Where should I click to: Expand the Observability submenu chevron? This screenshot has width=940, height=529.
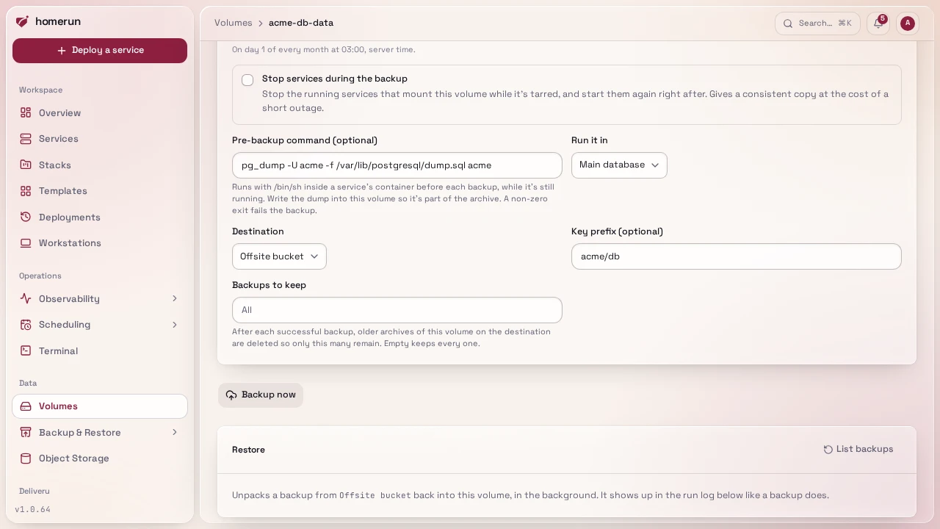click(175, 298)
